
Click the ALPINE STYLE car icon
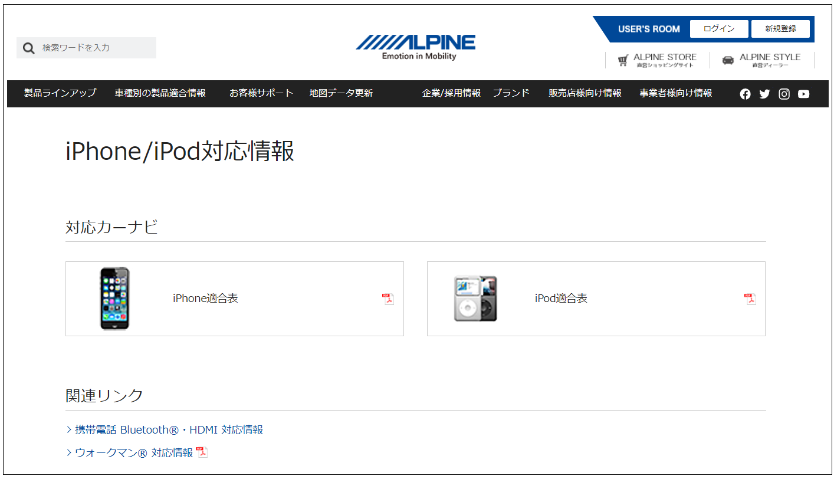point(728,60)
